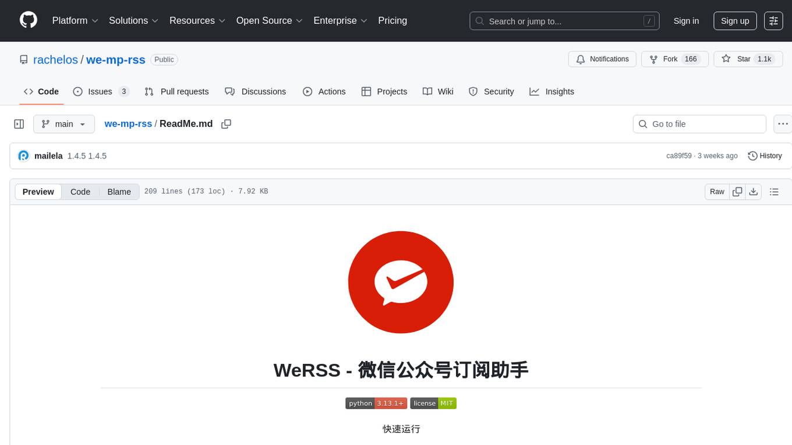Click the python 3.13.1+ badge
792x445 pixels.
coord(376,403)
